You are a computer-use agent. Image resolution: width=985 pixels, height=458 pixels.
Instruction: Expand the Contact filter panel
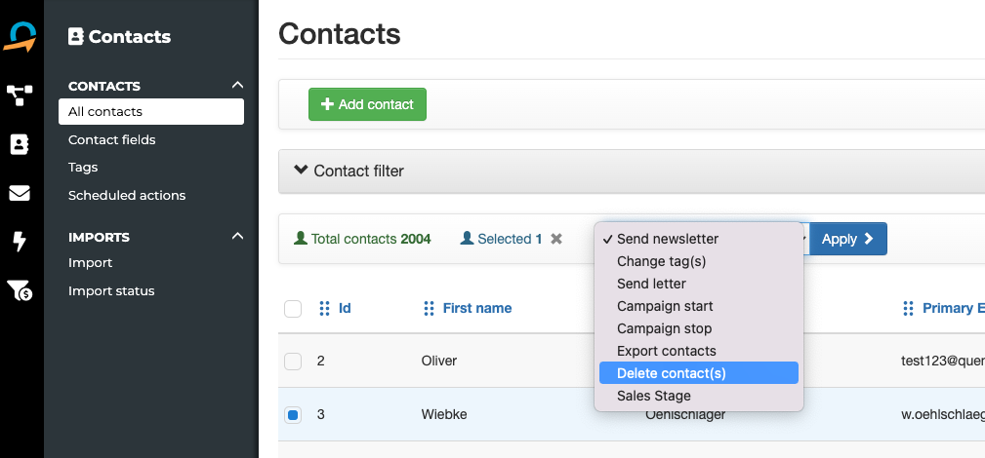pos(349,171)
